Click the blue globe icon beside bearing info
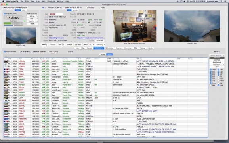Viewport: 229px width, 143px height. (43, 8)
